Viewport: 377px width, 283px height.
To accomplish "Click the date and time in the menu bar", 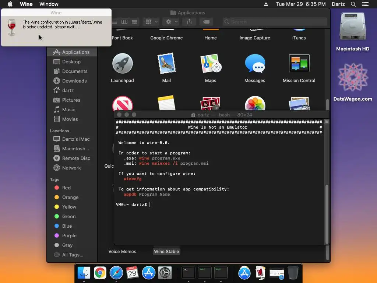I will (x=300, y=4).
